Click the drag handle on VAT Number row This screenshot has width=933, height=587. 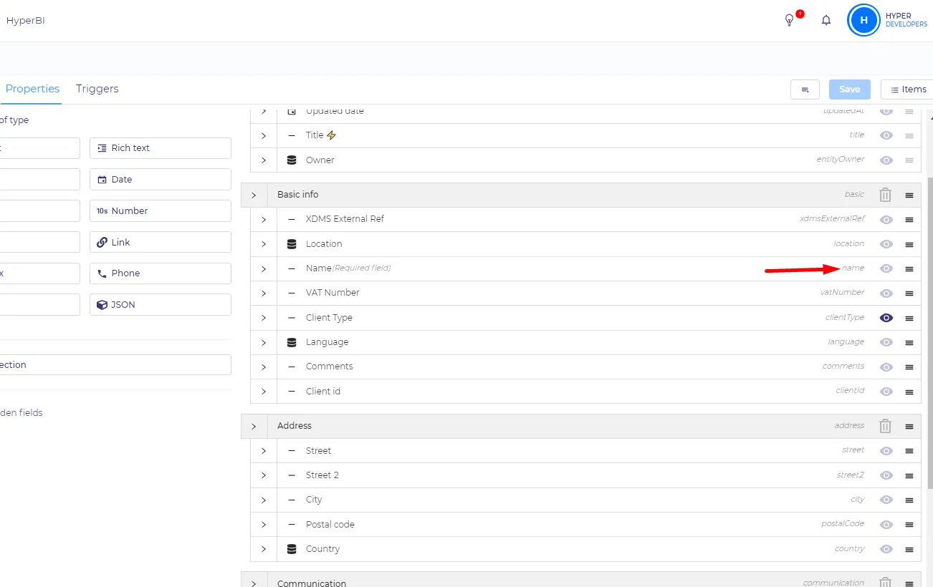(909, 293)
